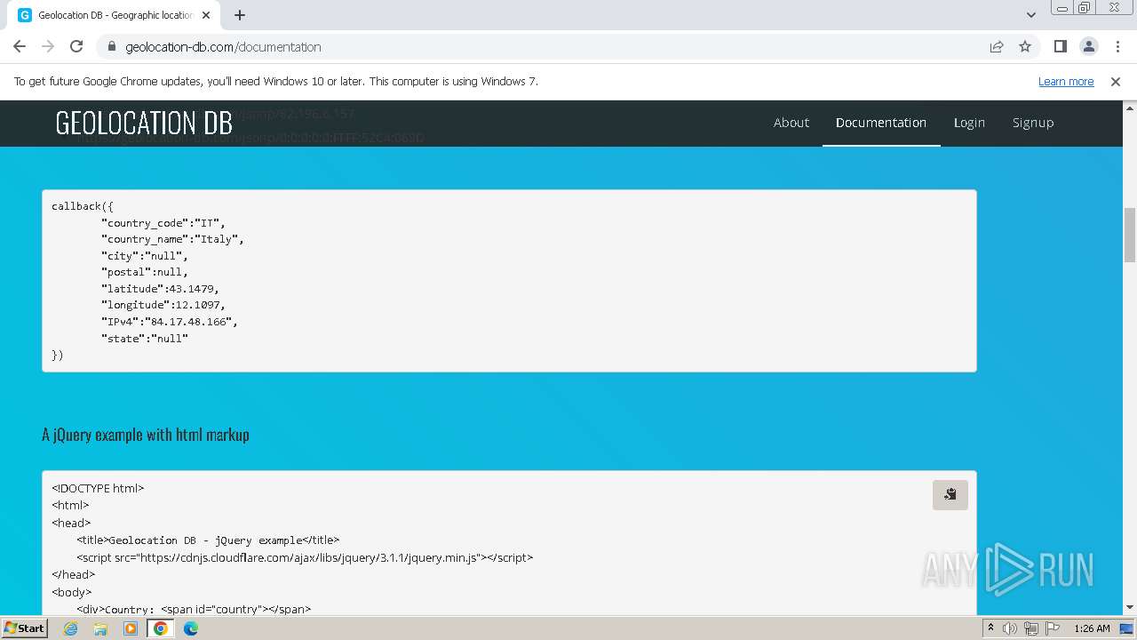
Task: Open Microsoft Edge from the taskbar
Action: tap(191, 628)
